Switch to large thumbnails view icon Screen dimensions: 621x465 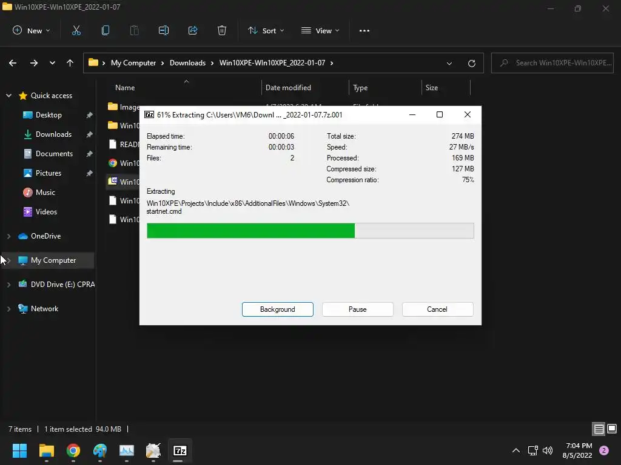tap(612, 429)
